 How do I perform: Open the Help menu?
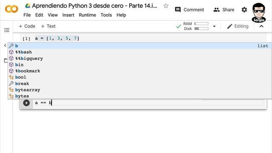click(121, 15)
